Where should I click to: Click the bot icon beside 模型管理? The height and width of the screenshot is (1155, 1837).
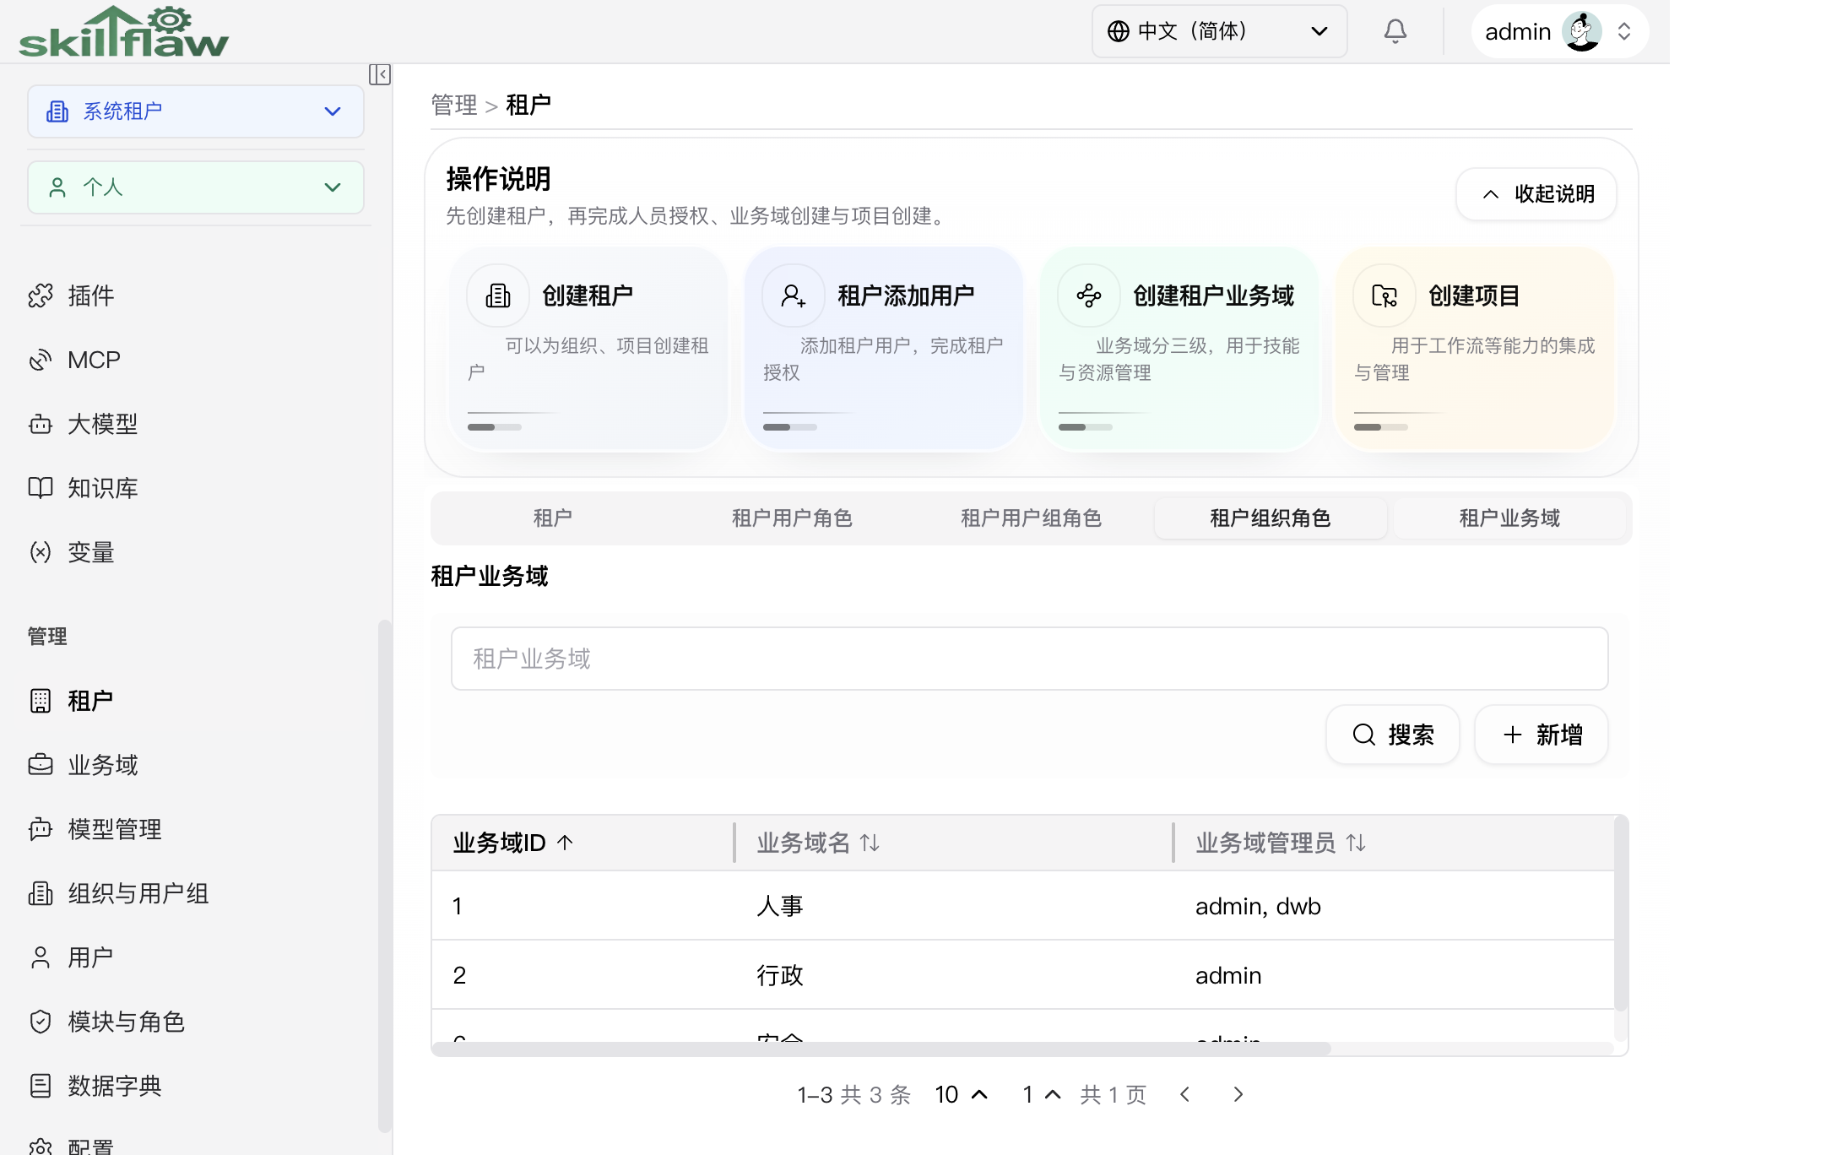click(x=41, y=829)
